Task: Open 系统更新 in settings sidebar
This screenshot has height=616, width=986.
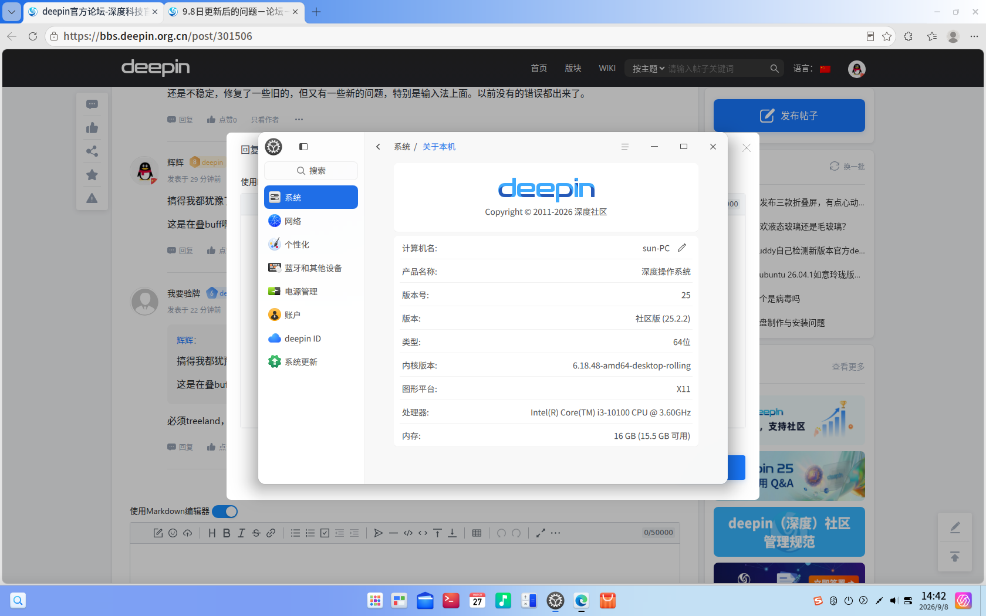Action: click(310, 362)
